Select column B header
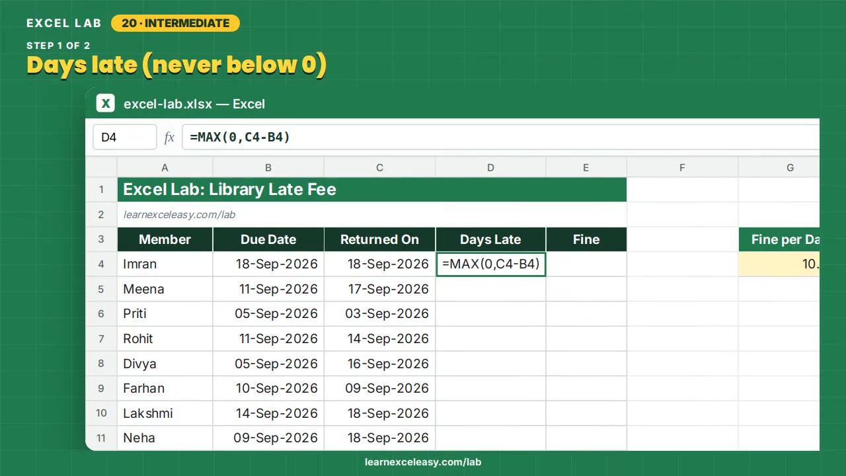 (268, 168)
